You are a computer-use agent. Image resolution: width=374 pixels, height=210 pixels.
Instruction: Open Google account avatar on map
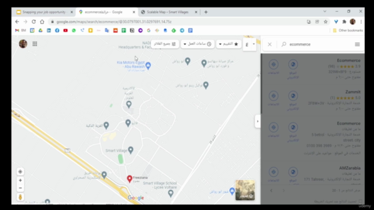tap(23, 44)
